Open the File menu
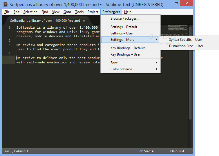Viewport: 219px width, 156px height. click(x=7, y=12)
